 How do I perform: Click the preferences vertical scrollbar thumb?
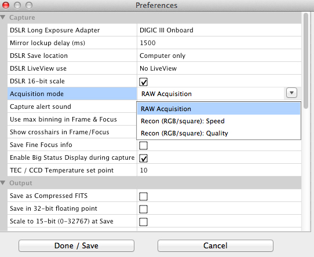click(x=306, y=61)
